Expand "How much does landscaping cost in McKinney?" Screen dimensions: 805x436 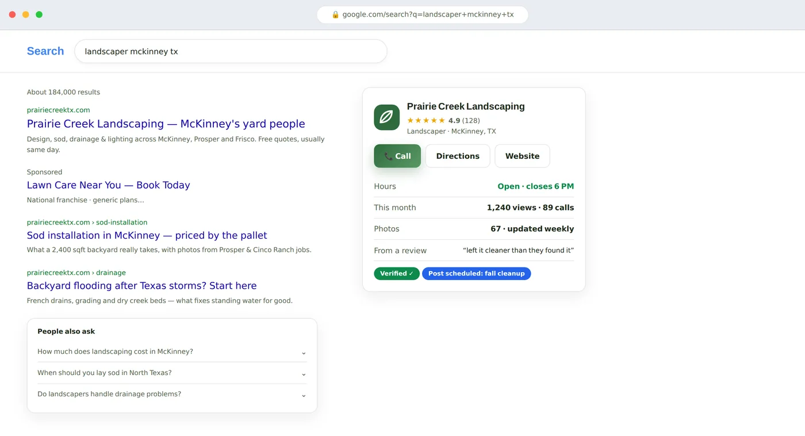[172, 351]
